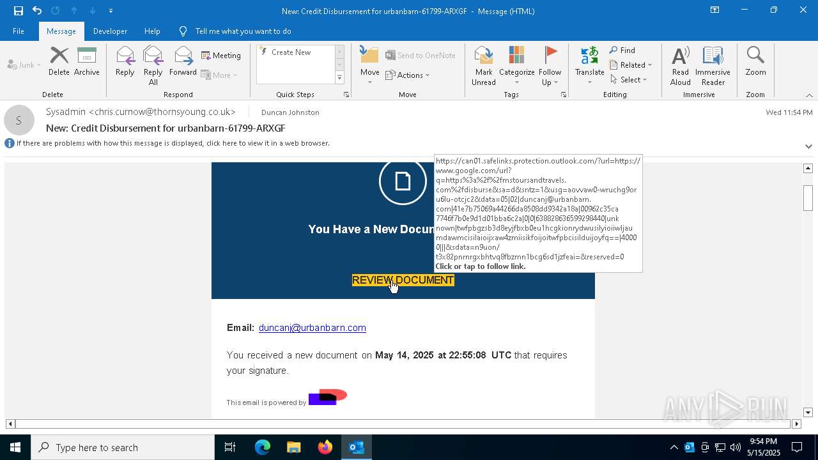Reply with a Meeting
This screenshot has height=460, width=818.
[221, 56]
